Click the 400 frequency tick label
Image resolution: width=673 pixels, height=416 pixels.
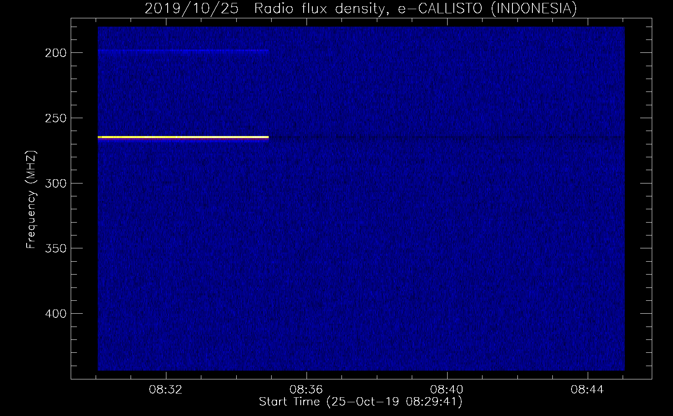pos(56,313)
